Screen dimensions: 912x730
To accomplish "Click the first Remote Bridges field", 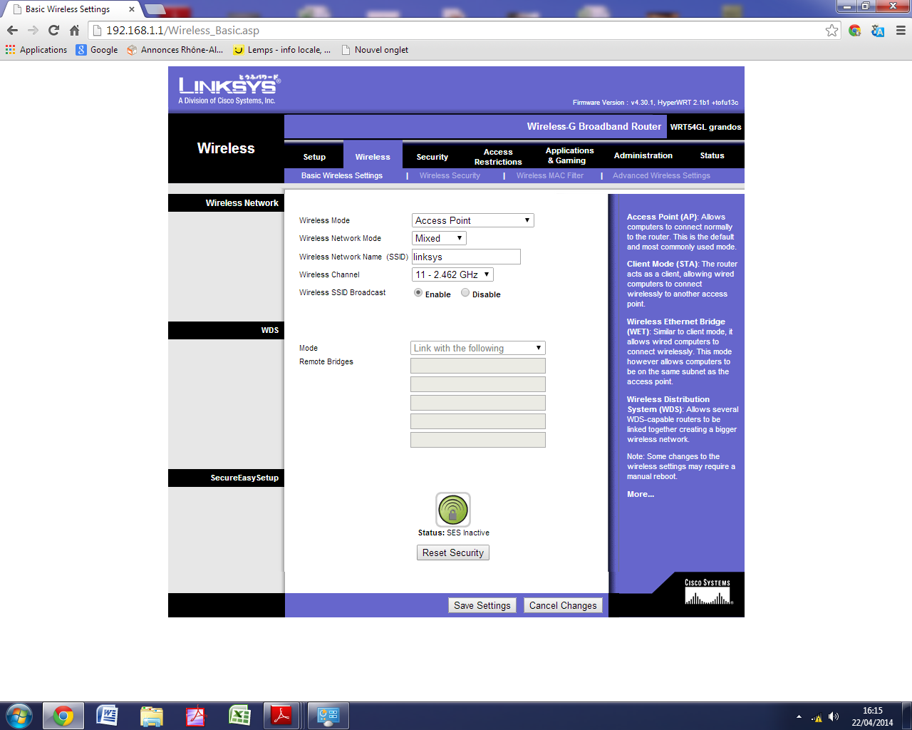I will click(478, 366).
